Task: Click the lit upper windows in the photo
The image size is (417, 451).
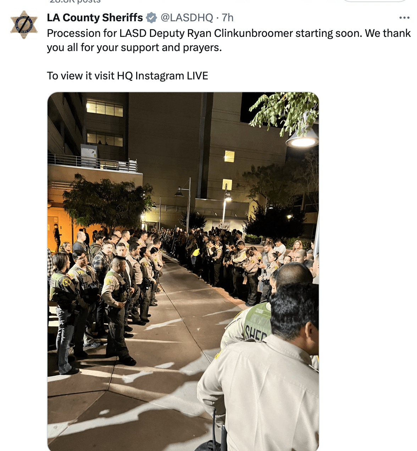Action: (105, 108)
